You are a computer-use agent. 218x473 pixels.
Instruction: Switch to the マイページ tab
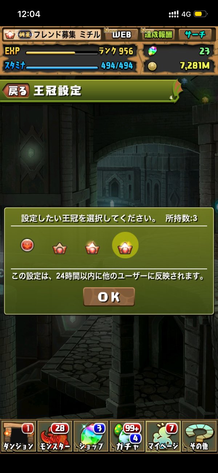coord(163,437)
